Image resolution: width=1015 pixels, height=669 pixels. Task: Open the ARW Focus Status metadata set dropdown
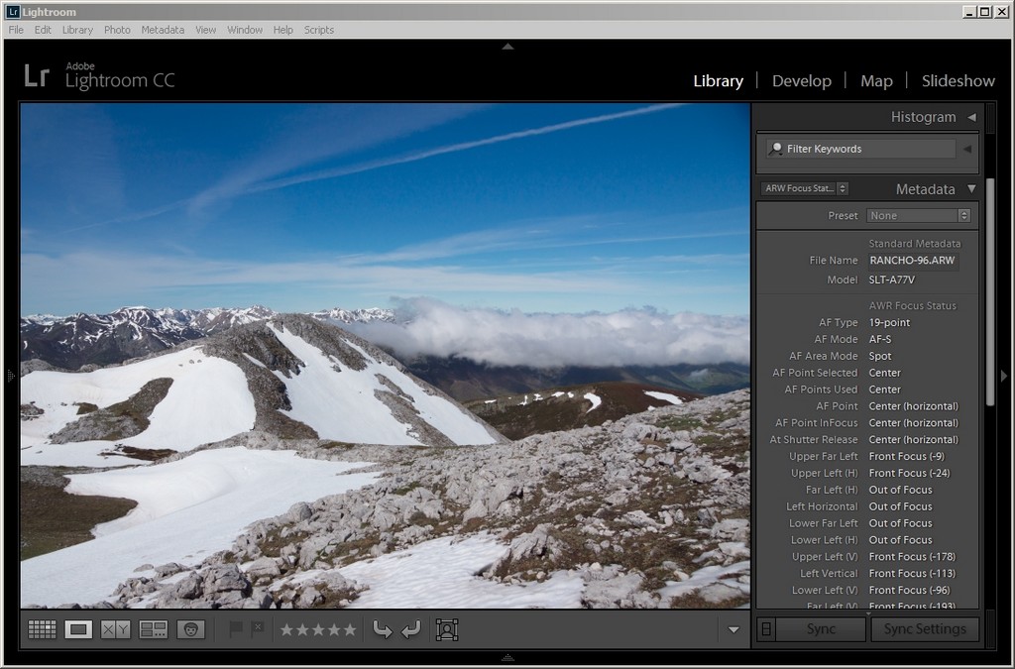point(805,188)
